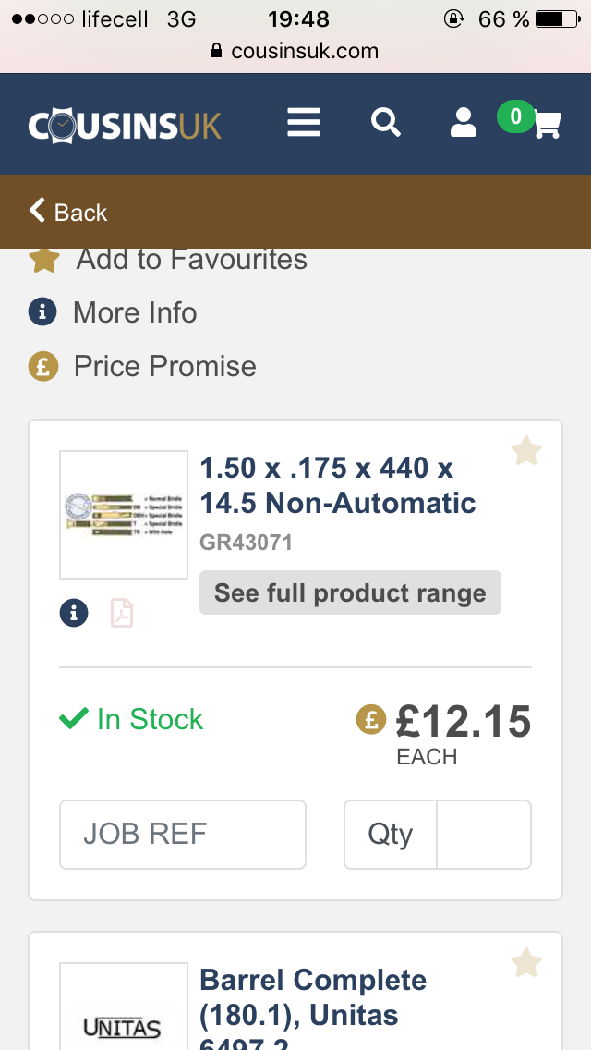Favourite the Barrel Complete Unitas item
Image resolution: width=591 pixels, height=1050 pixels.
click(x=526, y=962)
